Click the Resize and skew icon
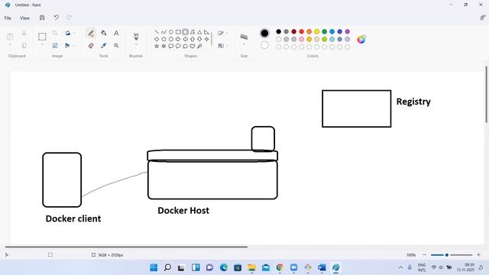This screenshot has height=275, width=489. point(55,46)
